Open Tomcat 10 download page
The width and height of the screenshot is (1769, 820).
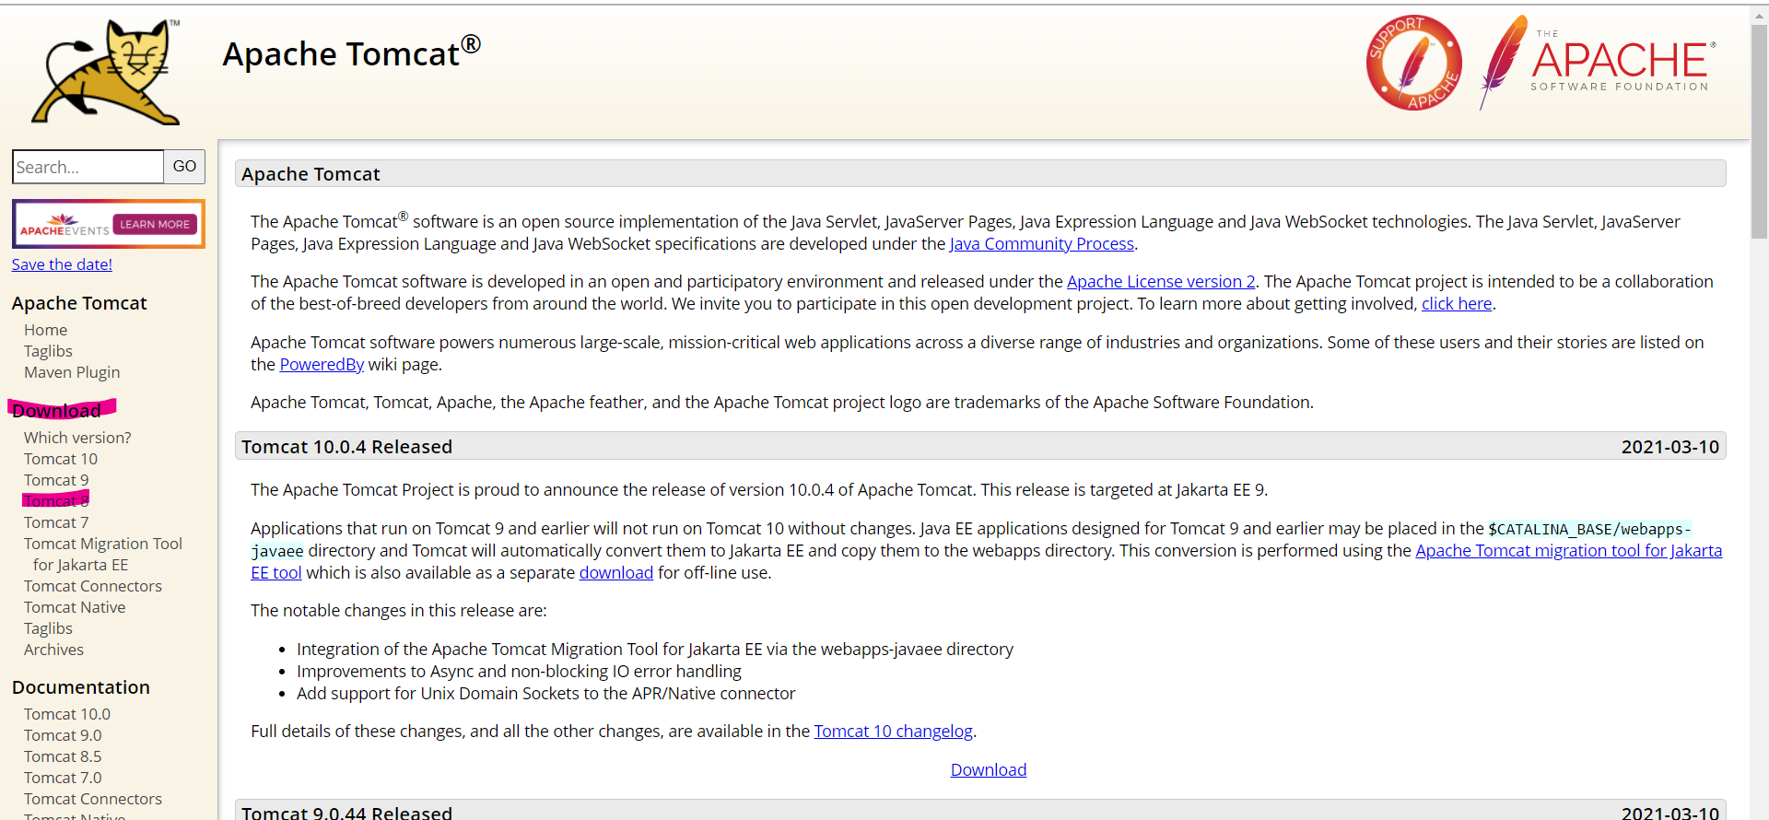[61, 459]
